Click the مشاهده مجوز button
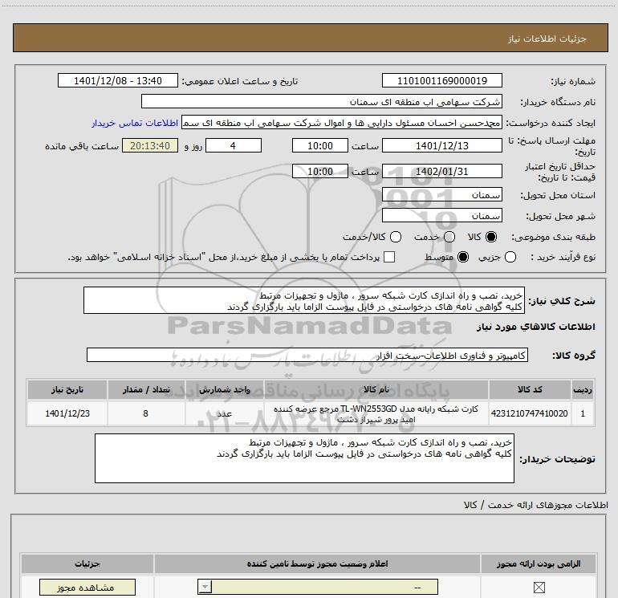Image resolution: width=618 pixels, height=598 pixels. click(x=87, y=588)
